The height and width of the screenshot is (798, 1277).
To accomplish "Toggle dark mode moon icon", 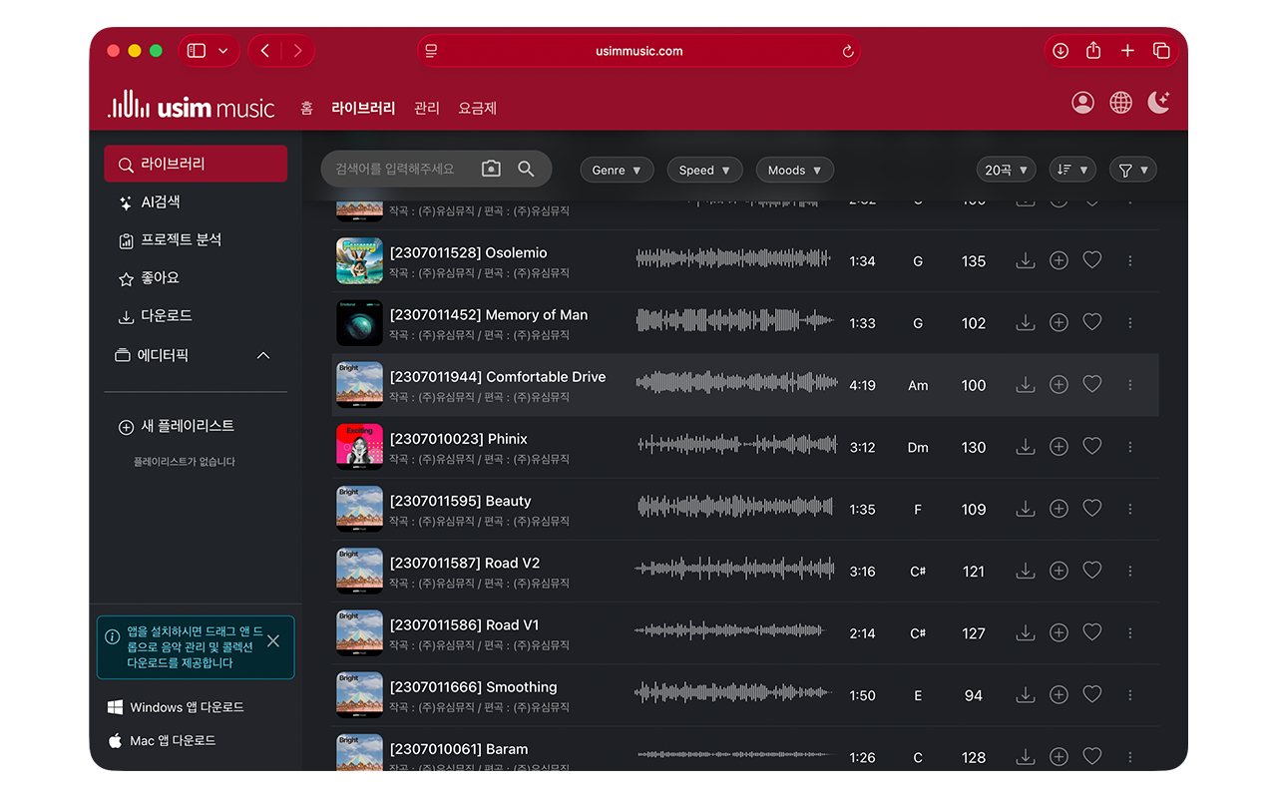I will (x=1158, y=103).
